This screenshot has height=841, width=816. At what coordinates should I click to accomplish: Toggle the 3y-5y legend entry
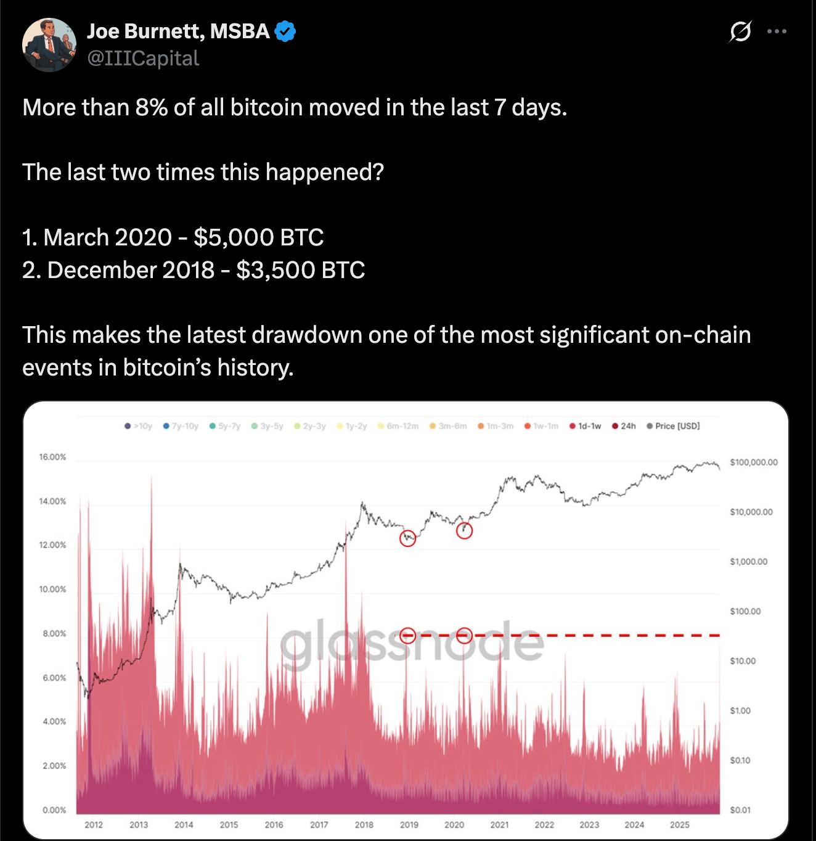click(267, 426)
